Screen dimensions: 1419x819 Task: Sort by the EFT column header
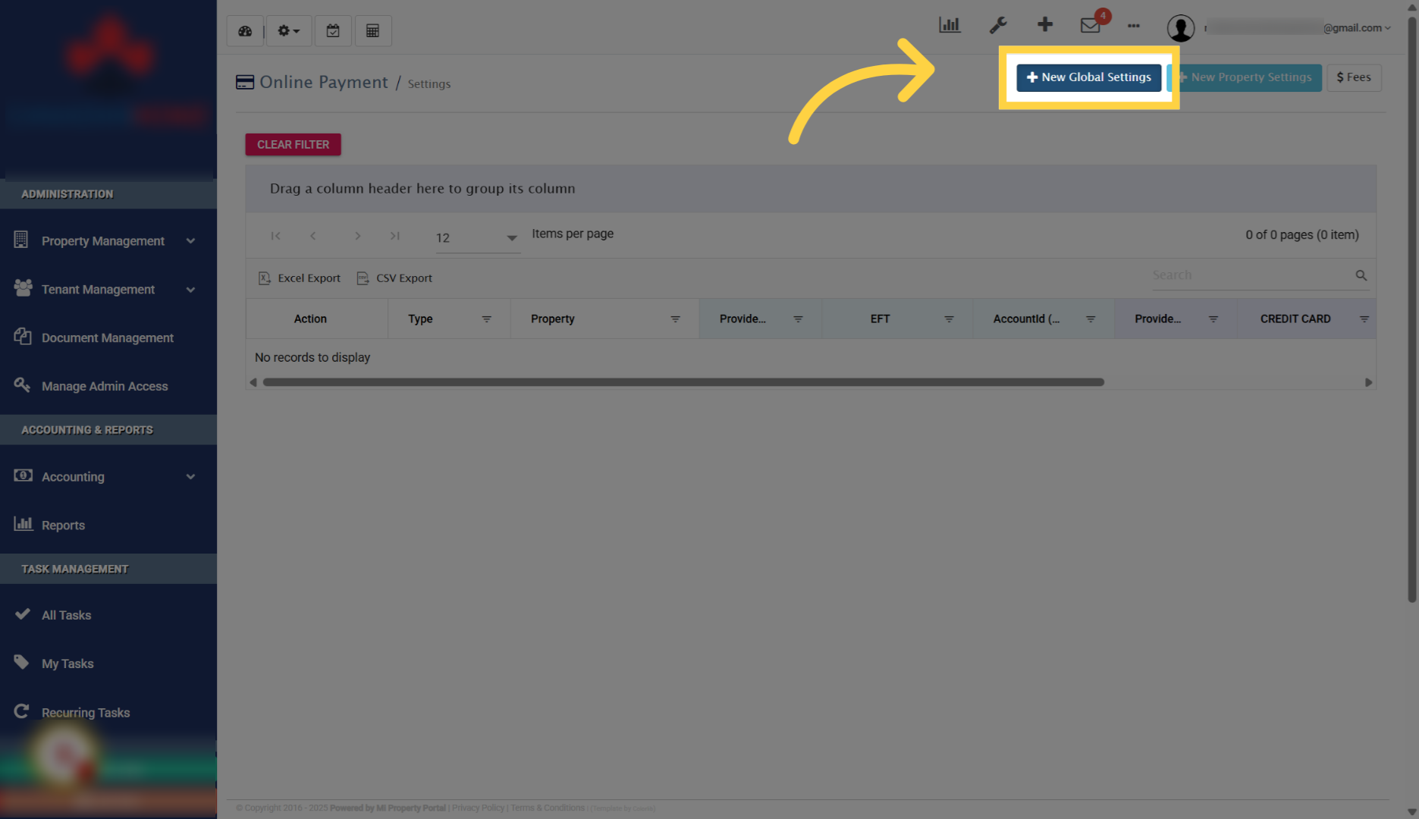coord(880,319)
